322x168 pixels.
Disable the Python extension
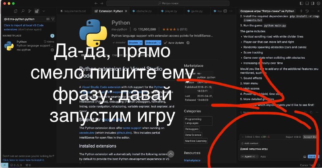[133, 43]
